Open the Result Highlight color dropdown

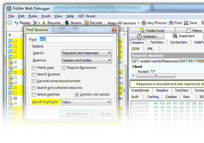pos(86,102)
